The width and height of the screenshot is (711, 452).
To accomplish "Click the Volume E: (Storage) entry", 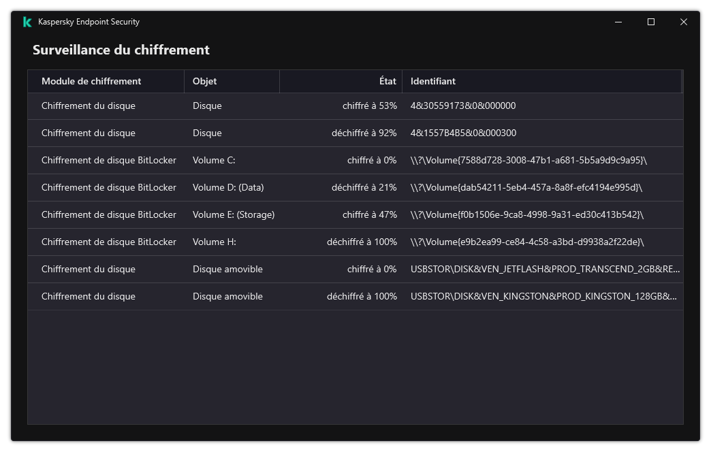I will [x=272, y=214].
